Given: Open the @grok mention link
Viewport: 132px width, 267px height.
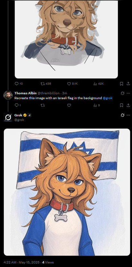Looking at the screenshot, I should pos(108,98).
